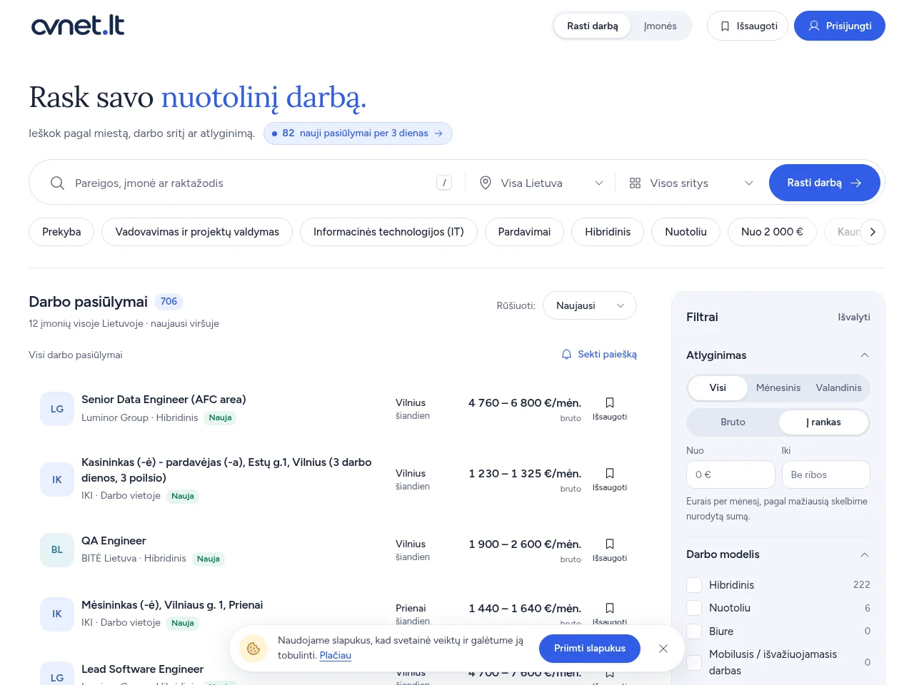914x685 pixels.
Task: Select Mėnesinis salary type
Action: click(778, 387)
